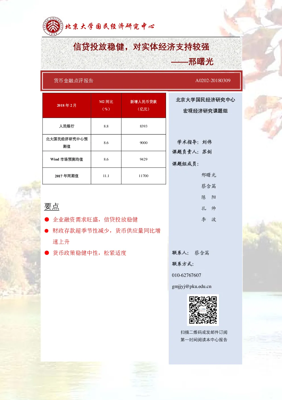The image size is (282, 400).
Task: Click the 2017年同期值 row label
Action: (x=67, y=176)
